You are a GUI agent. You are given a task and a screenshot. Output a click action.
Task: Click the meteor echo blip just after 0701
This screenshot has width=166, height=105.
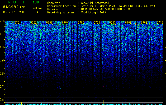22,87
